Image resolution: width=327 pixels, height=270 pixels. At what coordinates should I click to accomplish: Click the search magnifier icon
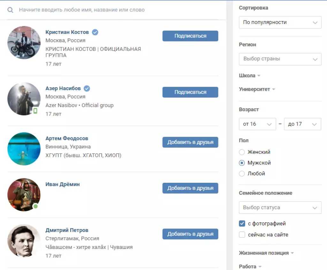(x=10, y=10)
